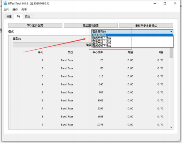Close the EffectTool window
Screen dimensions: 182x143
click(x=175, y=3)
